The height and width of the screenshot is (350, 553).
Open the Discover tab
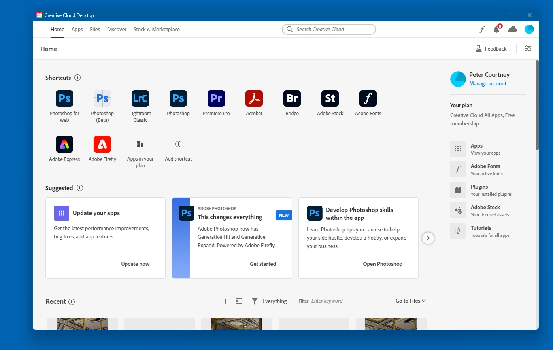117,30
